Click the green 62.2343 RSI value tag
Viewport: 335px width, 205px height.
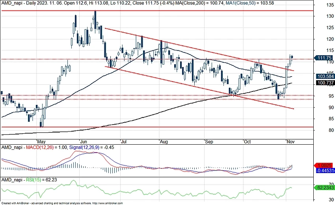[x=324, y=188]
